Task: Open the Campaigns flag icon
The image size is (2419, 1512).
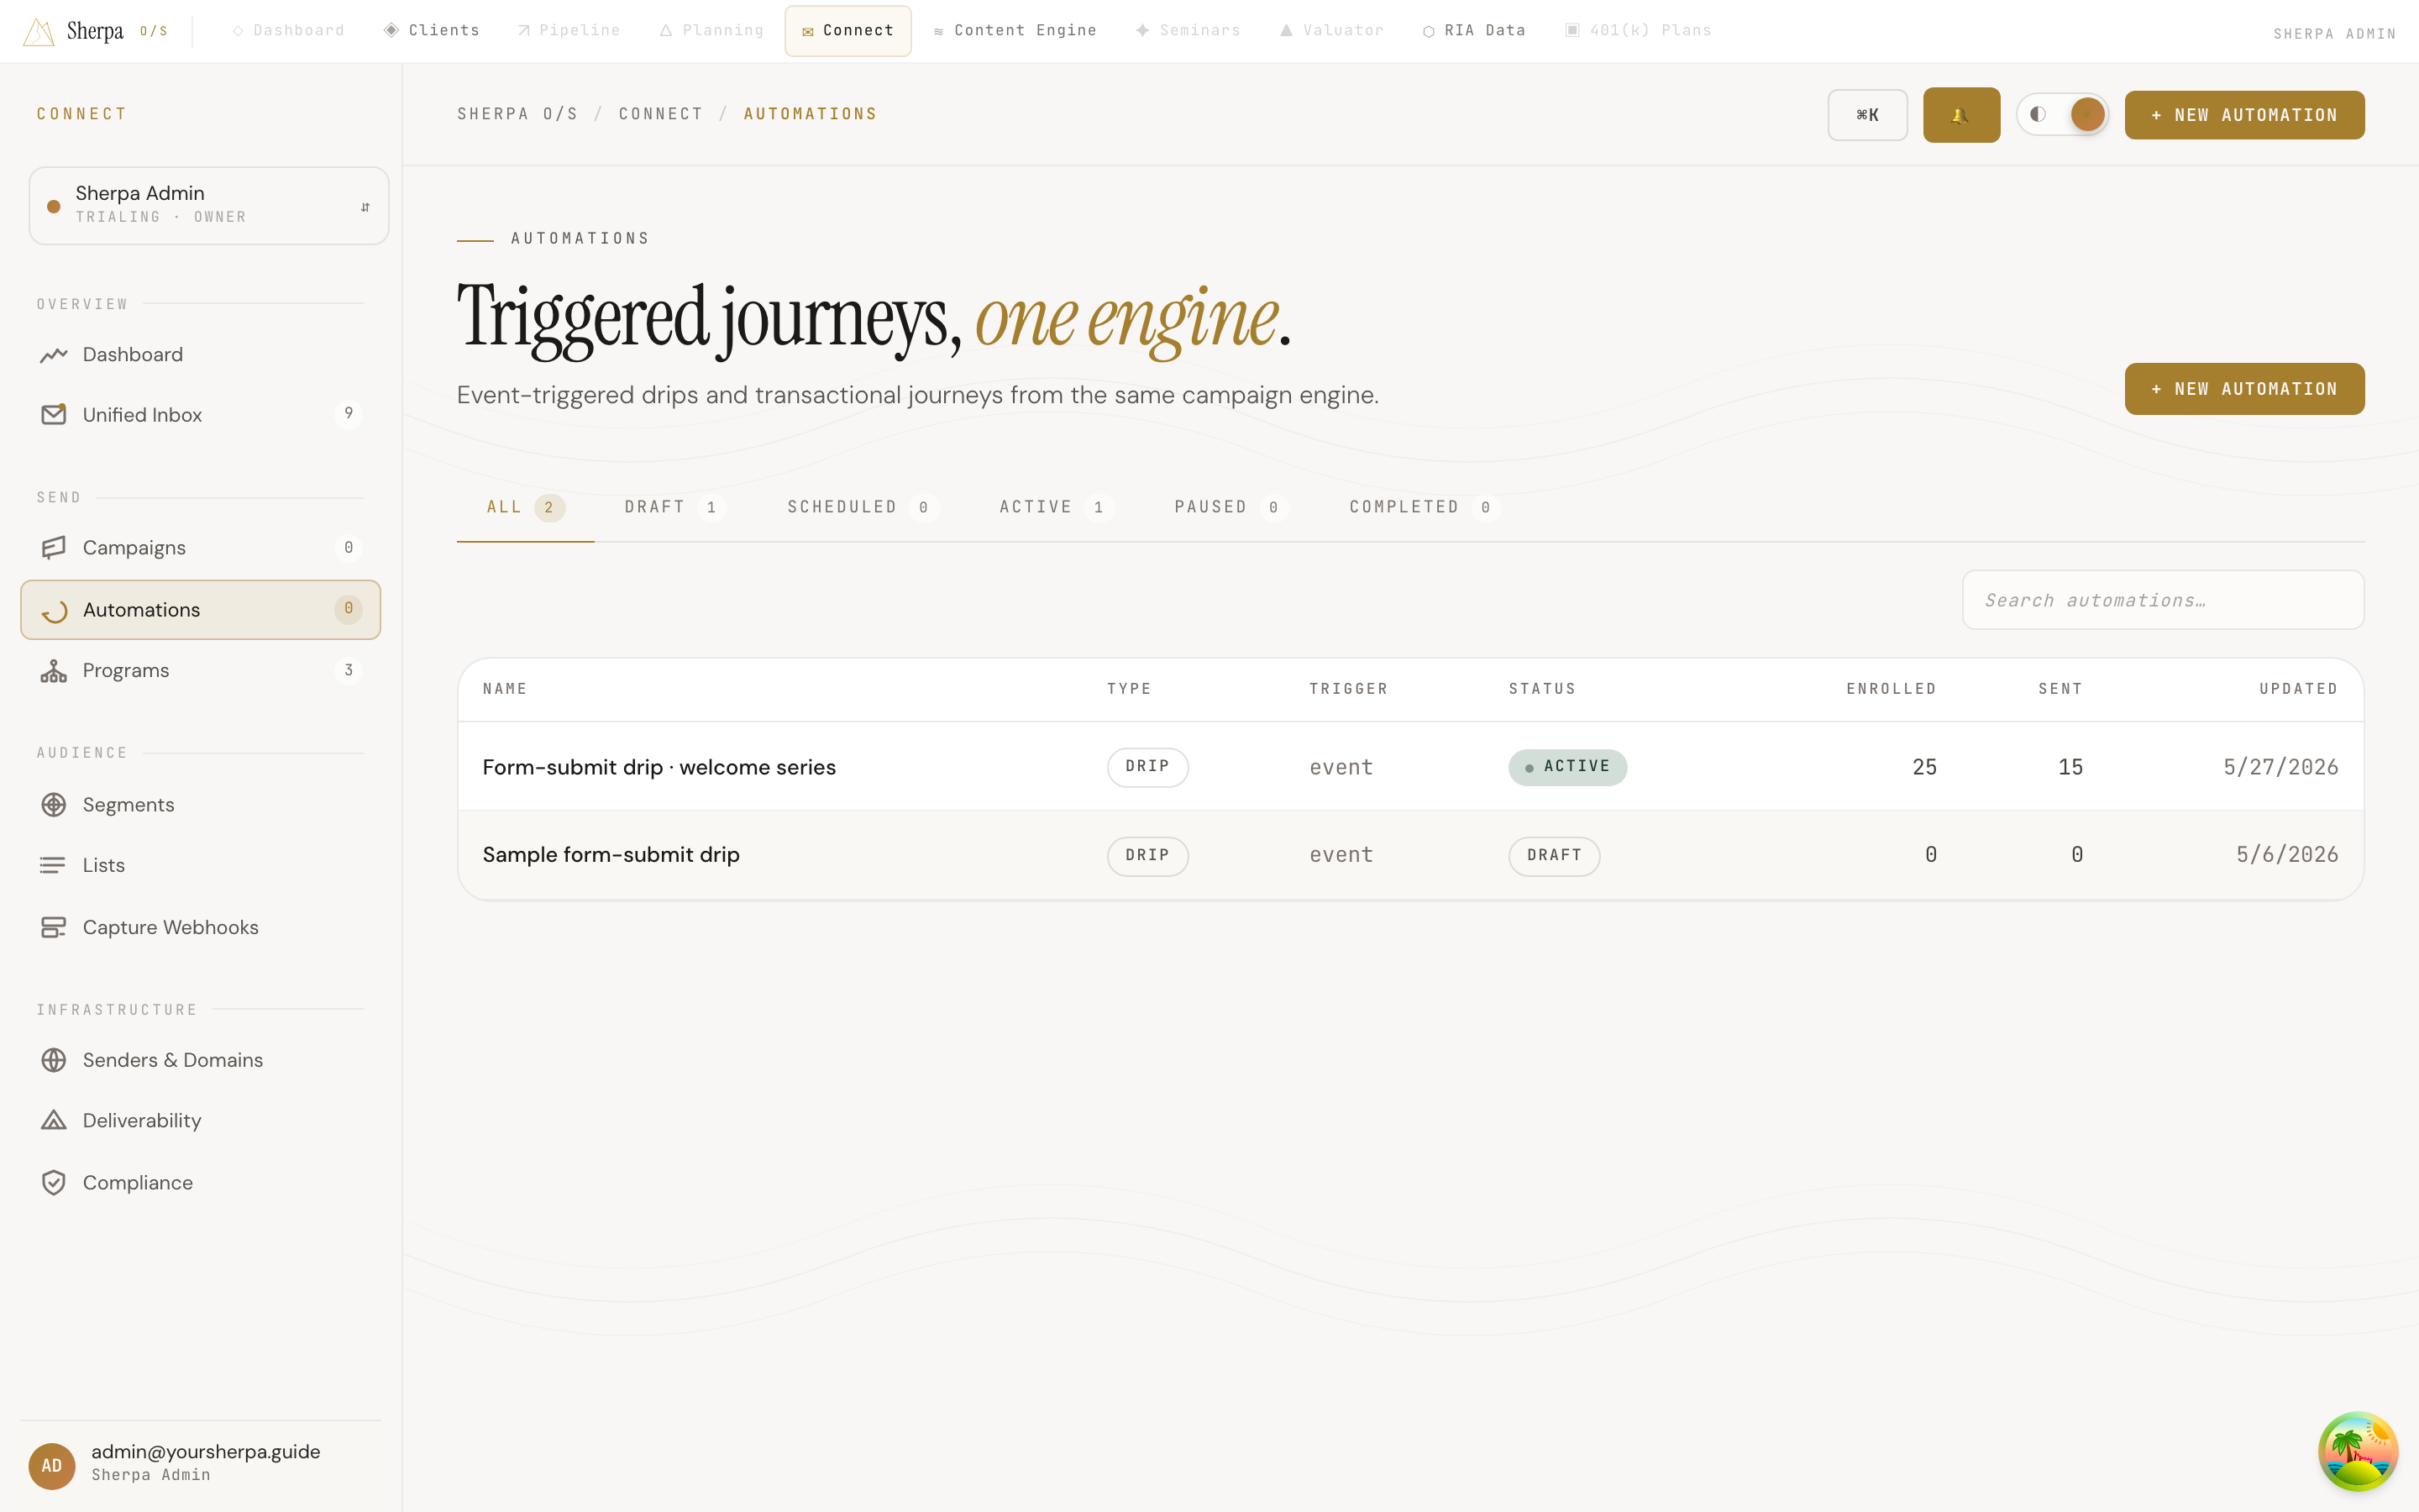Action: click(x=54, y=548)
